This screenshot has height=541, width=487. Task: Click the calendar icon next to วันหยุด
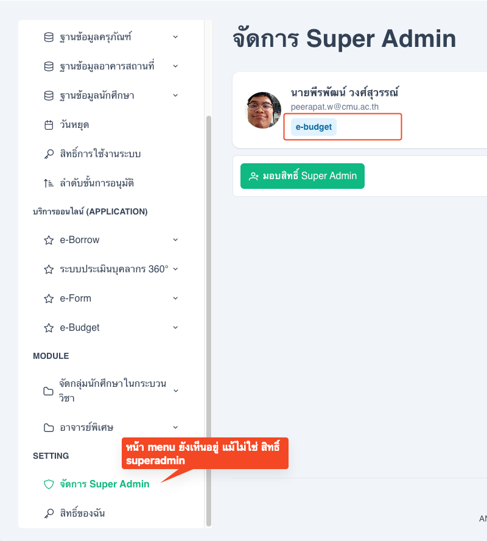(49, 125)
